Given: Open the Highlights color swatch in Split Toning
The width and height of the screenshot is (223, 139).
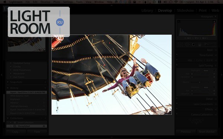Looking at the screenshot, I should pos(206,70).
